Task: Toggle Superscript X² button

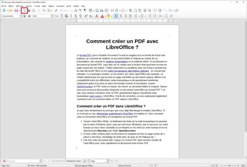Action: point(86,16)
